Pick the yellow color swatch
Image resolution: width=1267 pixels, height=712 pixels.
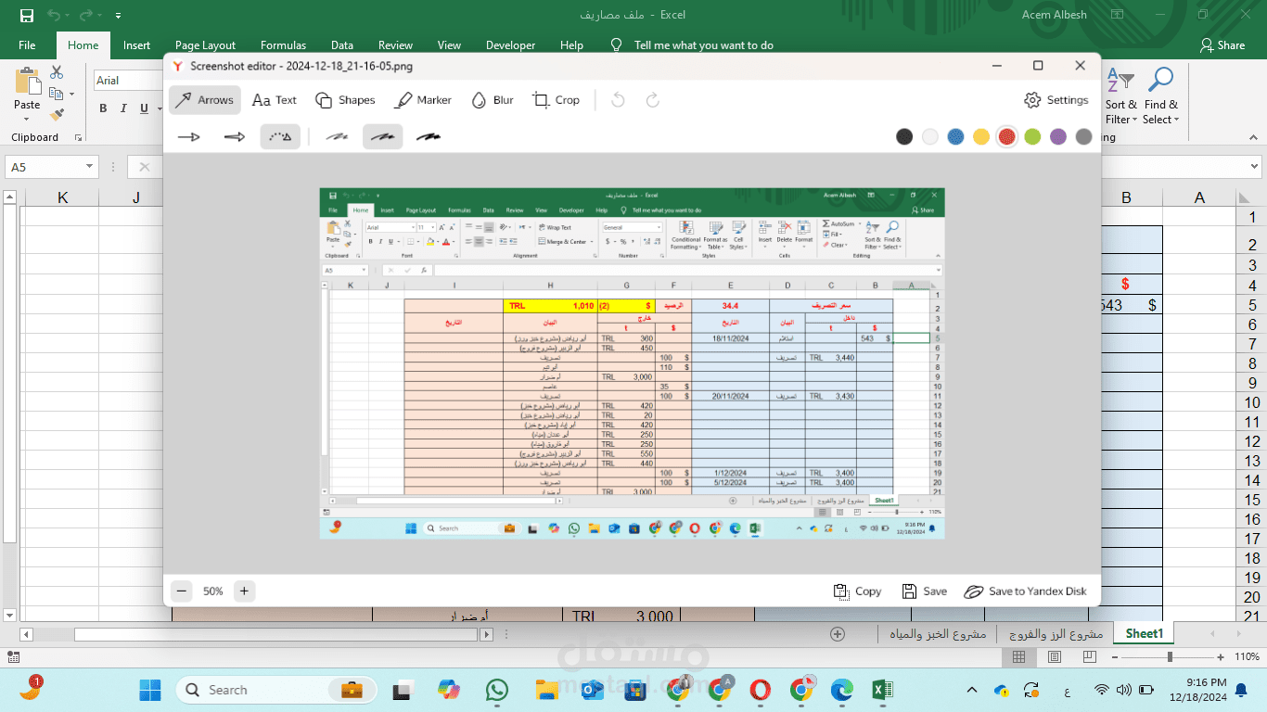981,137
